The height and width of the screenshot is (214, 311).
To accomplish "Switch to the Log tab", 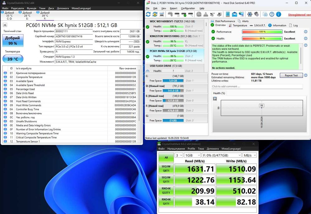I will (293, 26).
